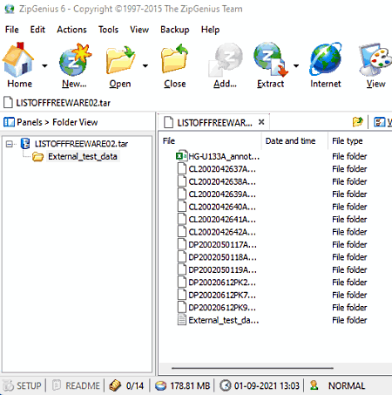Click the horizontal scrollbar in file list
The height and width of the screenshot is (395, 392).
pos(252,368)
